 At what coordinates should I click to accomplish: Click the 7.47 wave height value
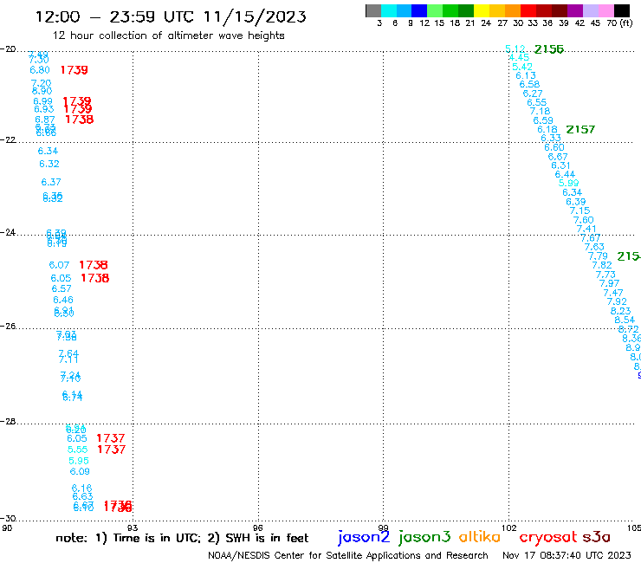613,293
